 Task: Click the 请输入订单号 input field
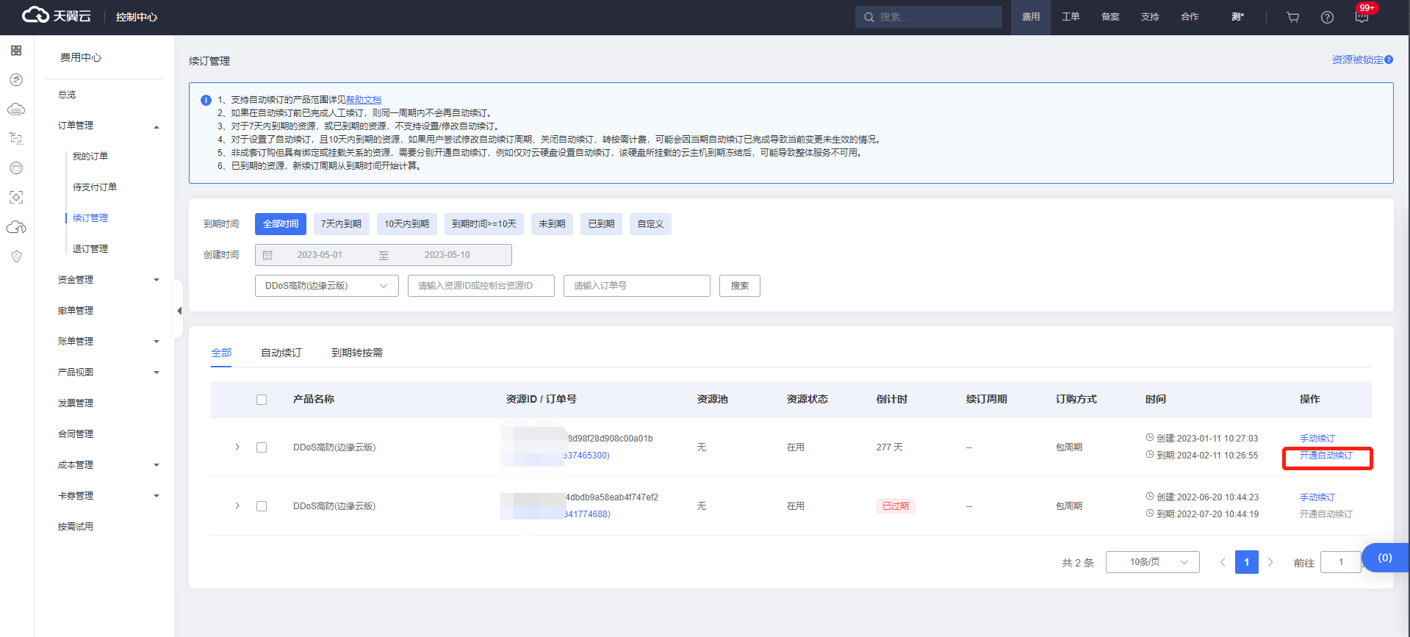coord(636,286)
